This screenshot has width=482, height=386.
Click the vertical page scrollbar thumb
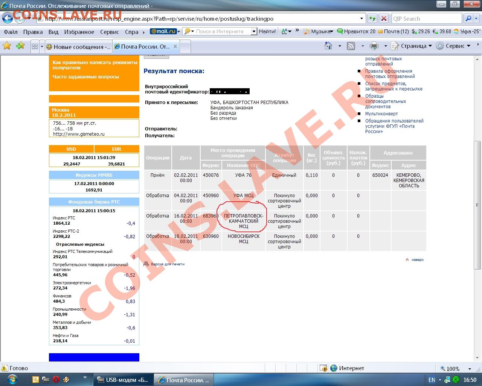click(477, 205)
